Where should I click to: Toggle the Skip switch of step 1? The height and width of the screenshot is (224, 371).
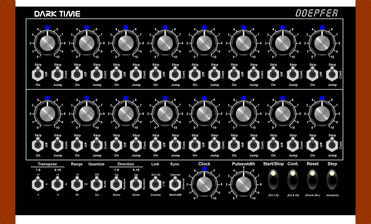click(x=38, y=74)
